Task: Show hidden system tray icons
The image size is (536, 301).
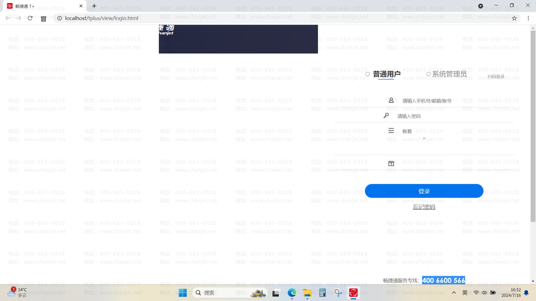Action: (x=454, y=292)
